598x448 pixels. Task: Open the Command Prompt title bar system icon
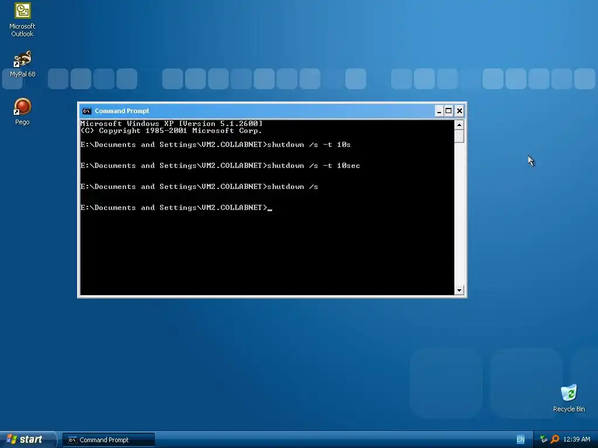(86, 111)
